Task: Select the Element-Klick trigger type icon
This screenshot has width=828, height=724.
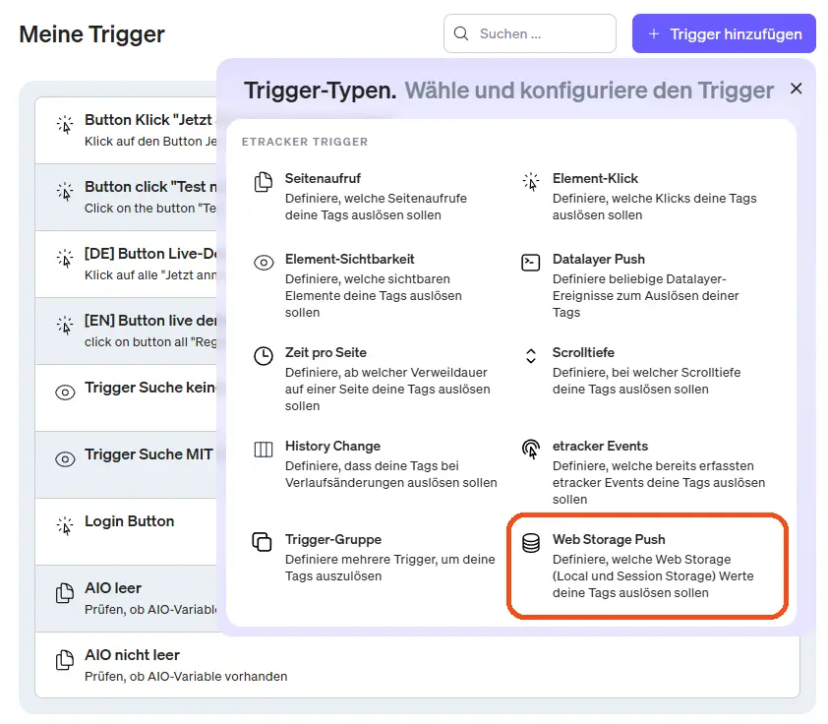Action: (529, 181)
